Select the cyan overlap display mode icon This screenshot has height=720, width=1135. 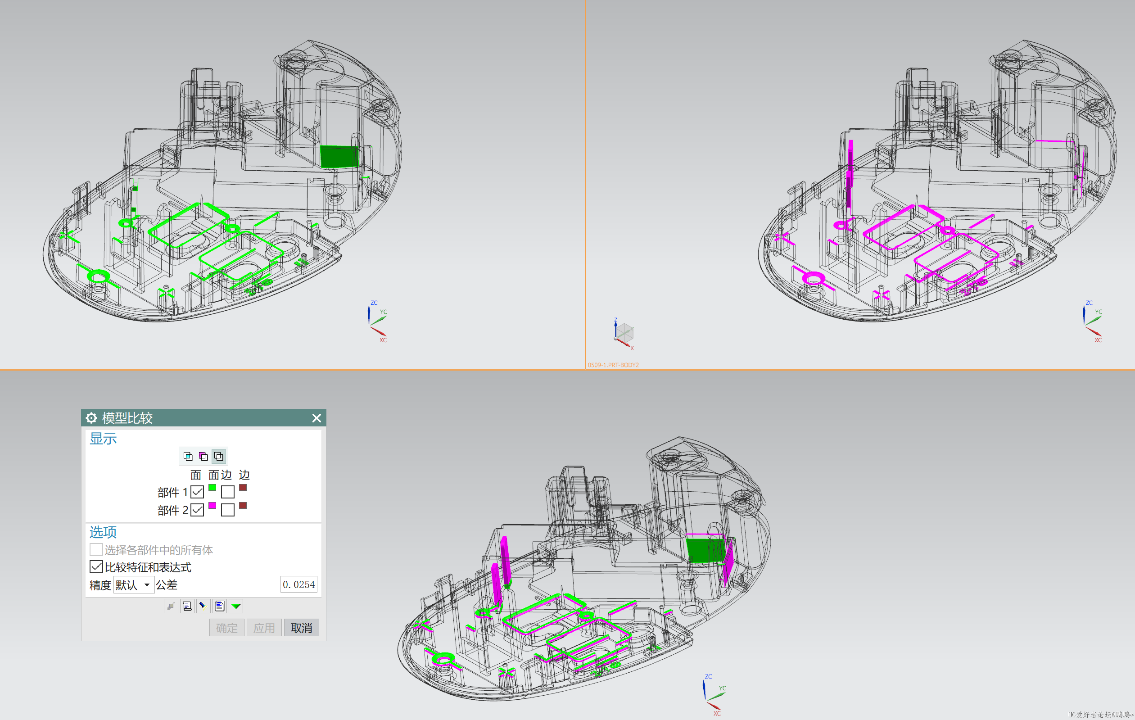(x=188, y=456)
